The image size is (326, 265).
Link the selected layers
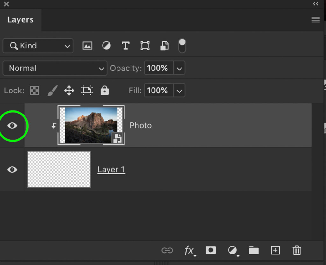(167, 250)
